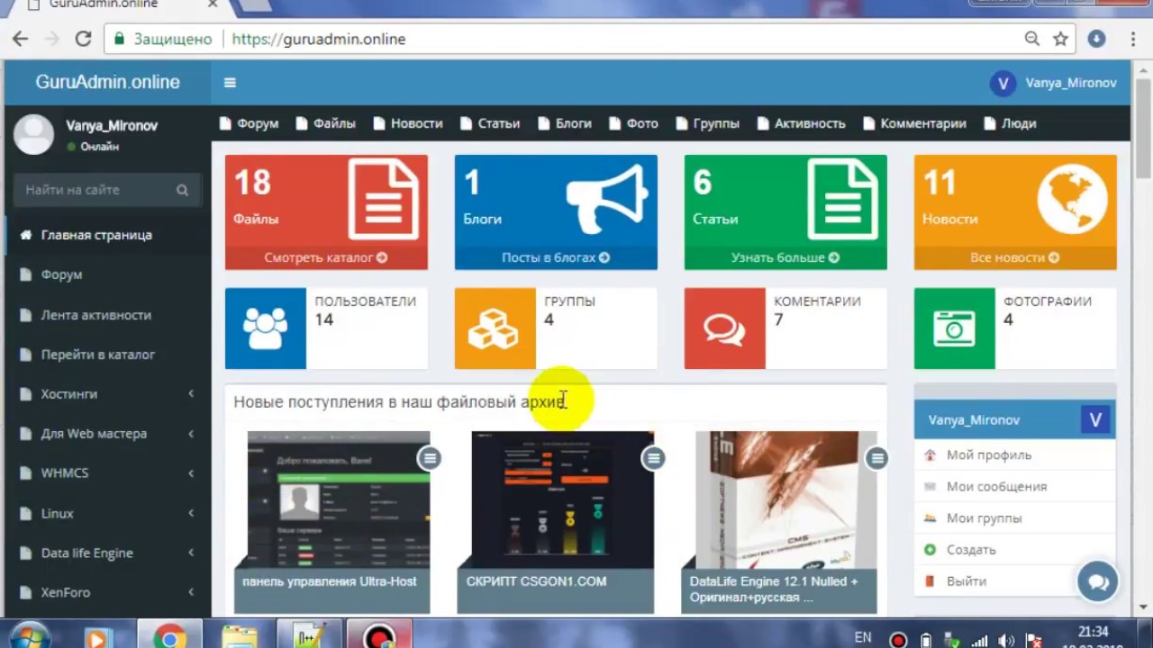Open Chrome from the Windows taskbar
Screen dimensions: 1153x648
(x=168, y=637)
